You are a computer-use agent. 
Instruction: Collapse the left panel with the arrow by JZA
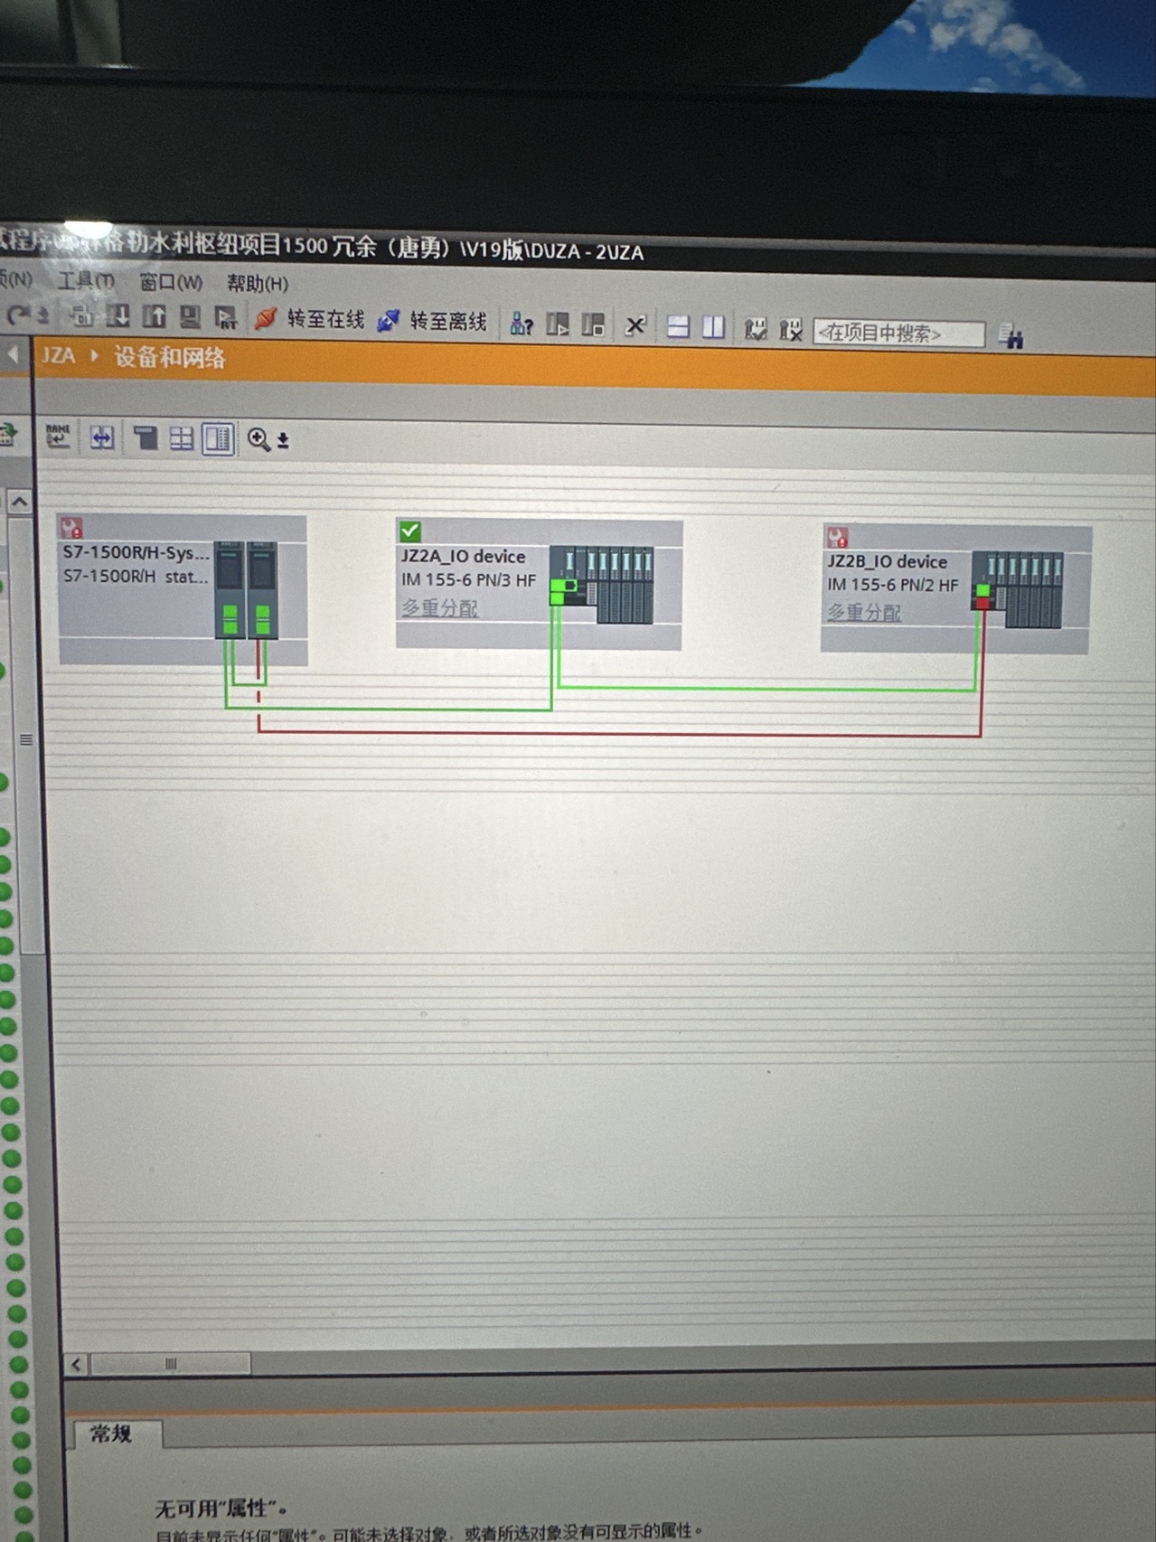13,353
